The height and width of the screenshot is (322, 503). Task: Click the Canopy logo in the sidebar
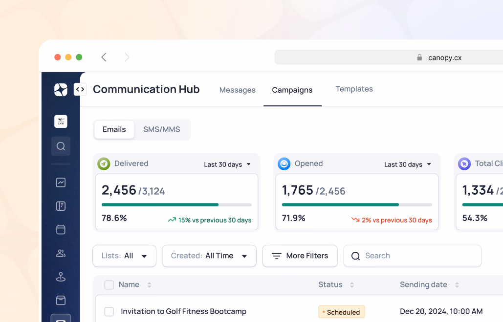point(61,90)
